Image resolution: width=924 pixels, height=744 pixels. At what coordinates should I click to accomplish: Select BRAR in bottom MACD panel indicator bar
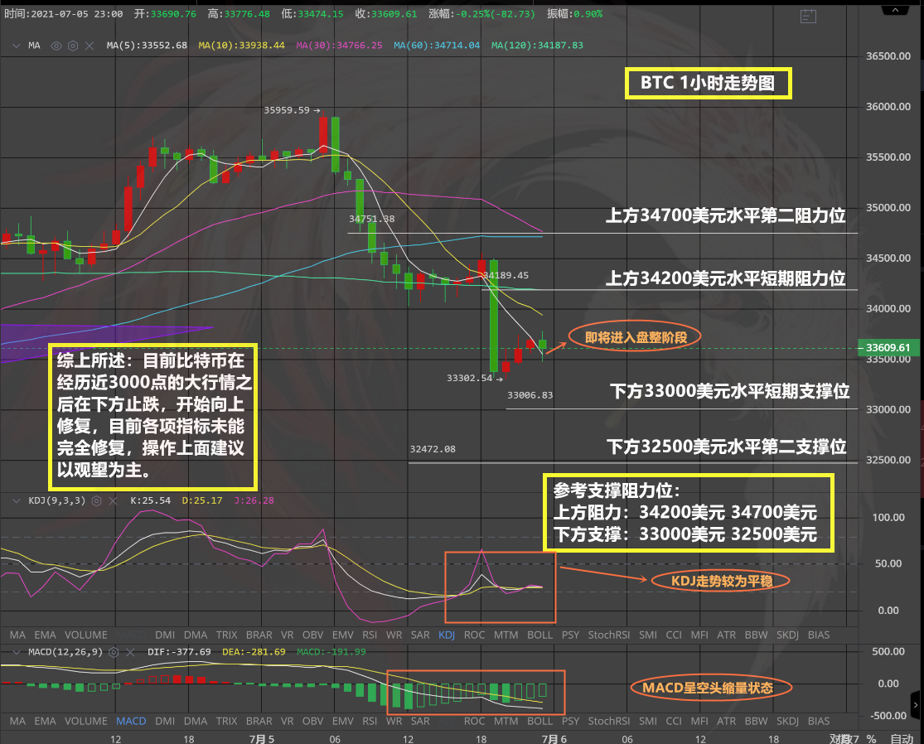point(259,721)
